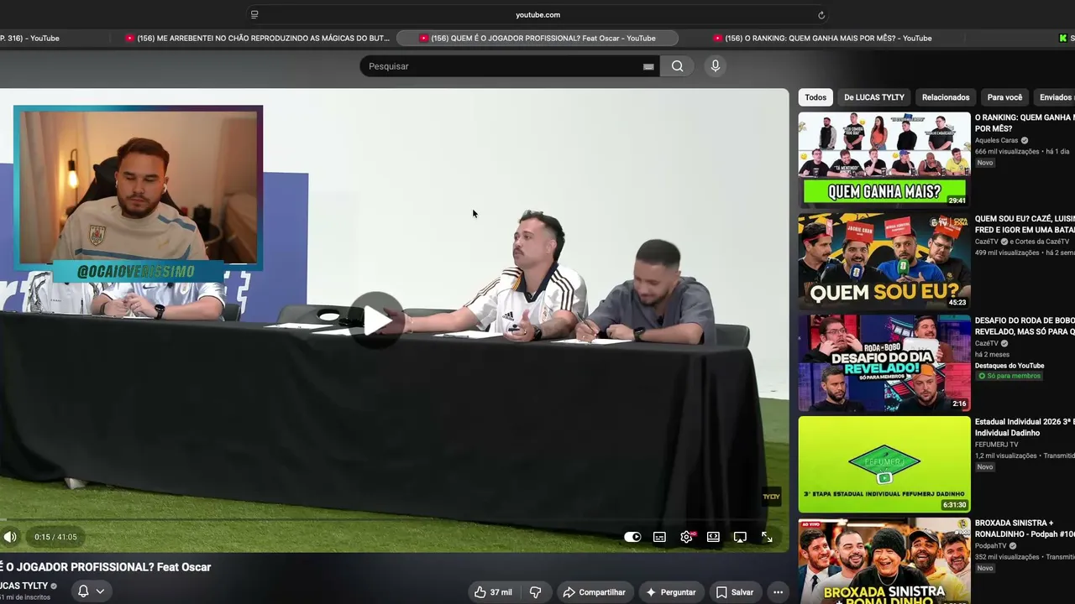Switch to the O RANKING: QUEM GANHA MAIS browser tab
This screenshot has height=604, width=1075.
(x=822, y=38)
